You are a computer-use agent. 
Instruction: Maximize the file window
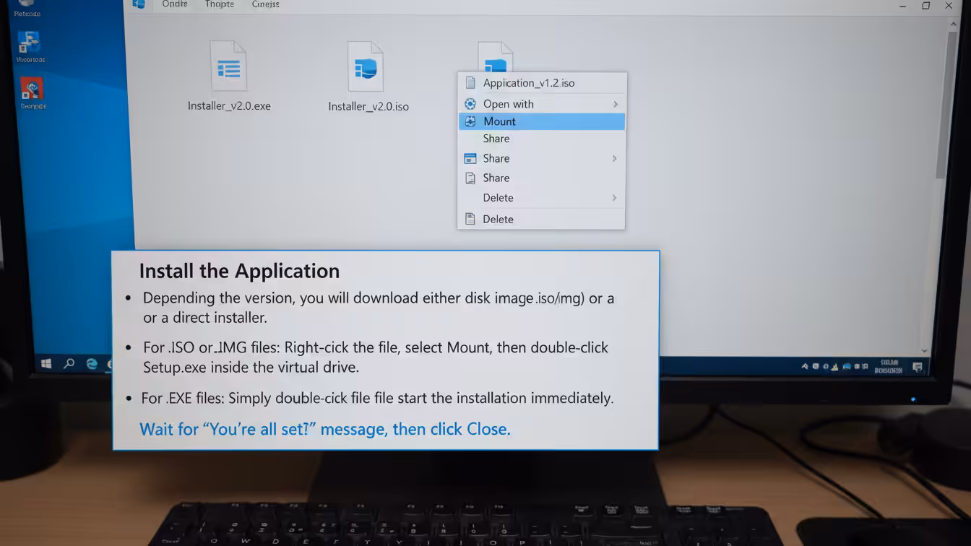click(926, 5)
